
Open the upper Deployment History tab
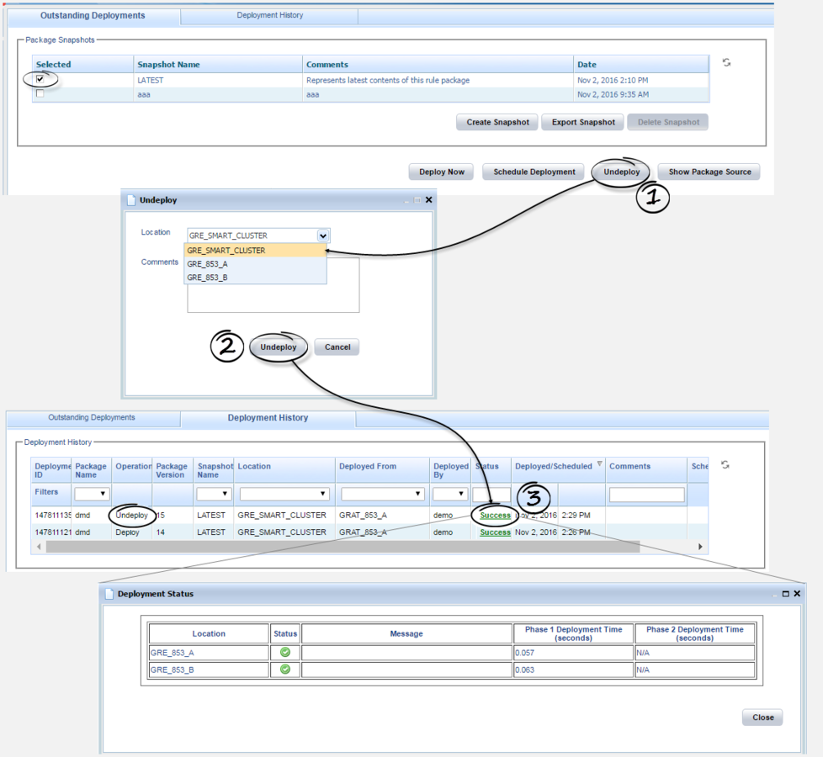point(270,16)
